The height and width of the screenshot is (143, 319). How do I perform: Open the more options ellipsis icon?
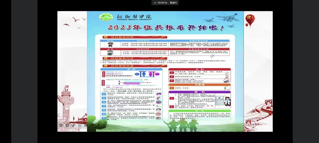(x=99, y=125)
